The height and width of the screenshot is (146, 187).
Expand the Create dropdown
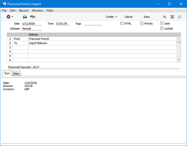pos(112,17)
